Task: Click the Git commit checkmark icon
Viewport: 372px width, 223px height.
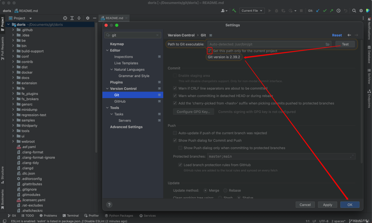Action: (325, 11)
